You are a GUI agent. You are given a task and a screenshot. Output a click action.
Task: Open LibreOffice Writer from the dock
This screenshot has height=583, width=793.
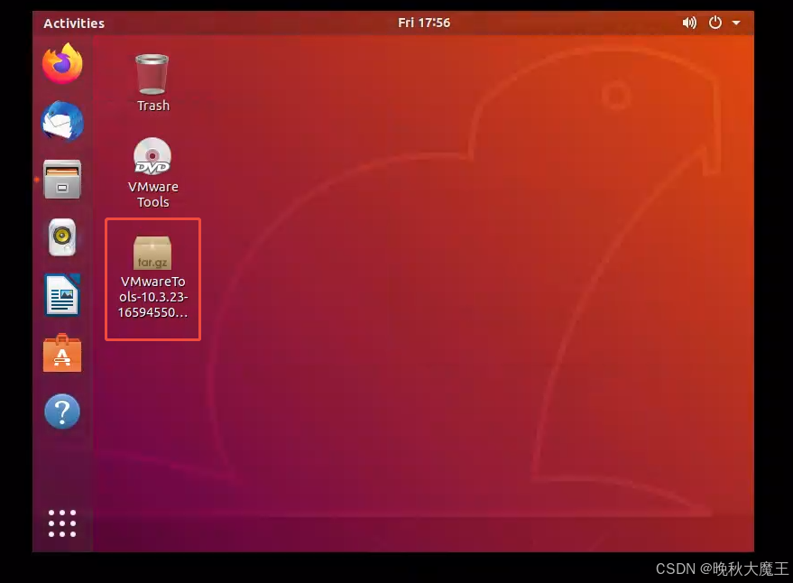tap(62, 295)
